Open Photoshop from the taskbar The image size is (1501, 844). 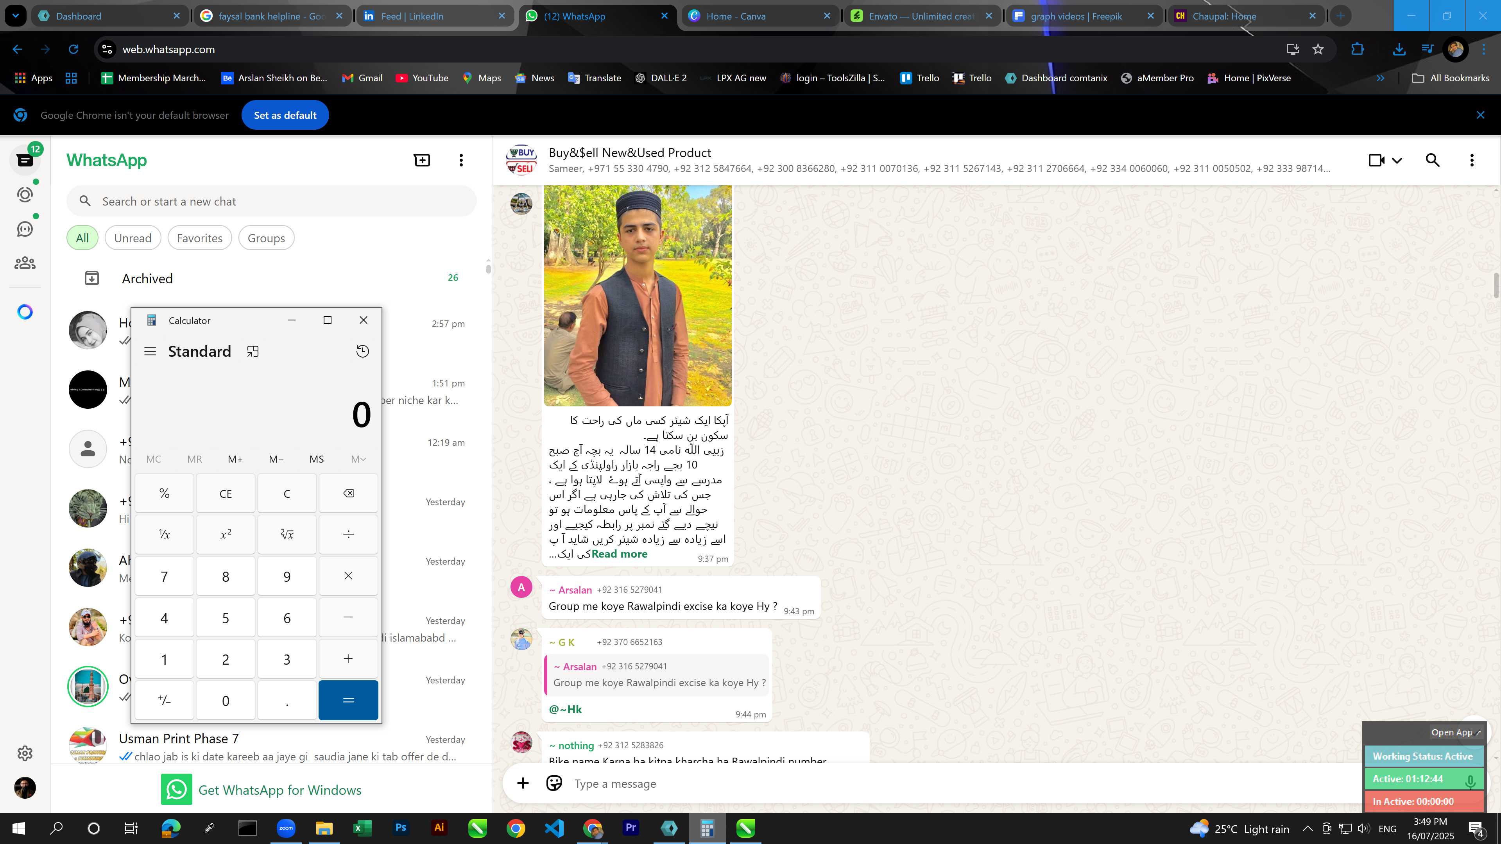coord(400,828)
